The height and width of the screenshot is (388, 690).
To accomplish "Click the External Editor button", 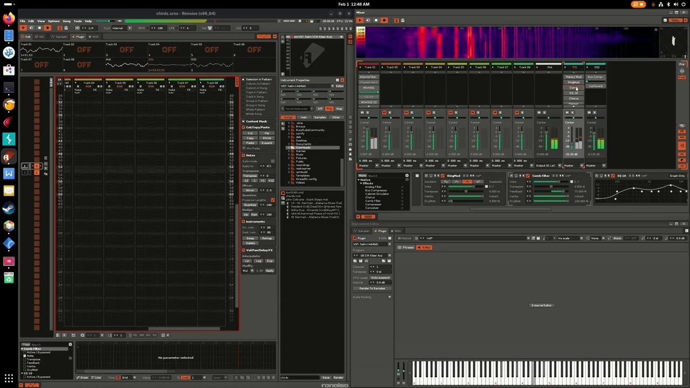I will 542,305.
